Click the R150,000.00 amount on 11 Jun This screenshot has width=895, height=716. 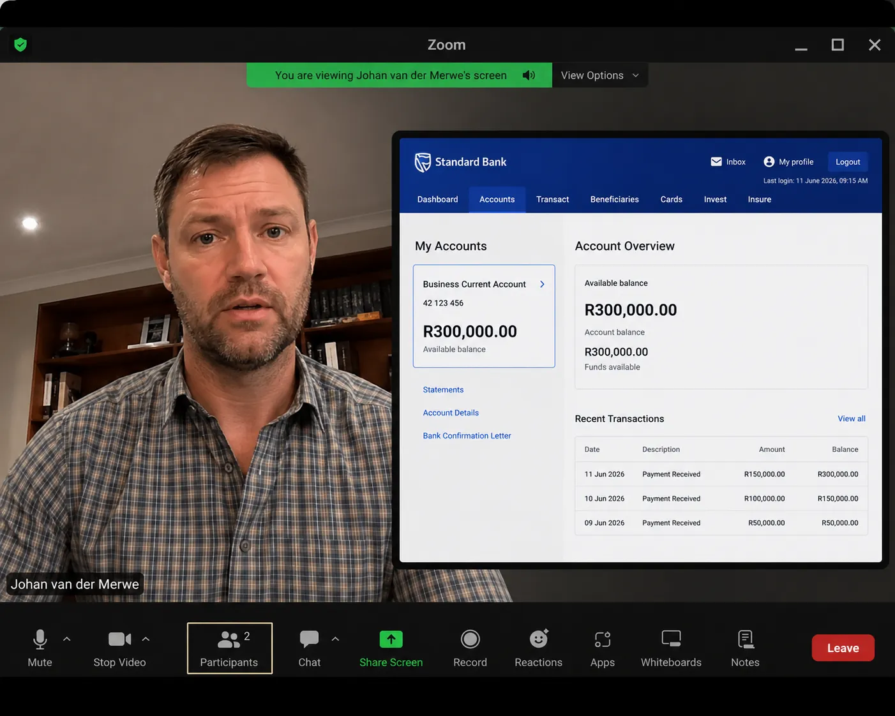[x=765, y=474]
